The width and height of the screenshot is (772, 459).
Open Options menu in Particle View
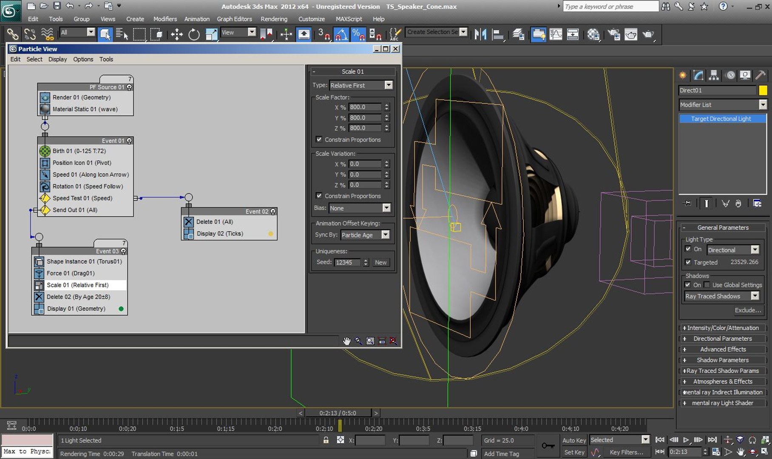pos(83,59)
